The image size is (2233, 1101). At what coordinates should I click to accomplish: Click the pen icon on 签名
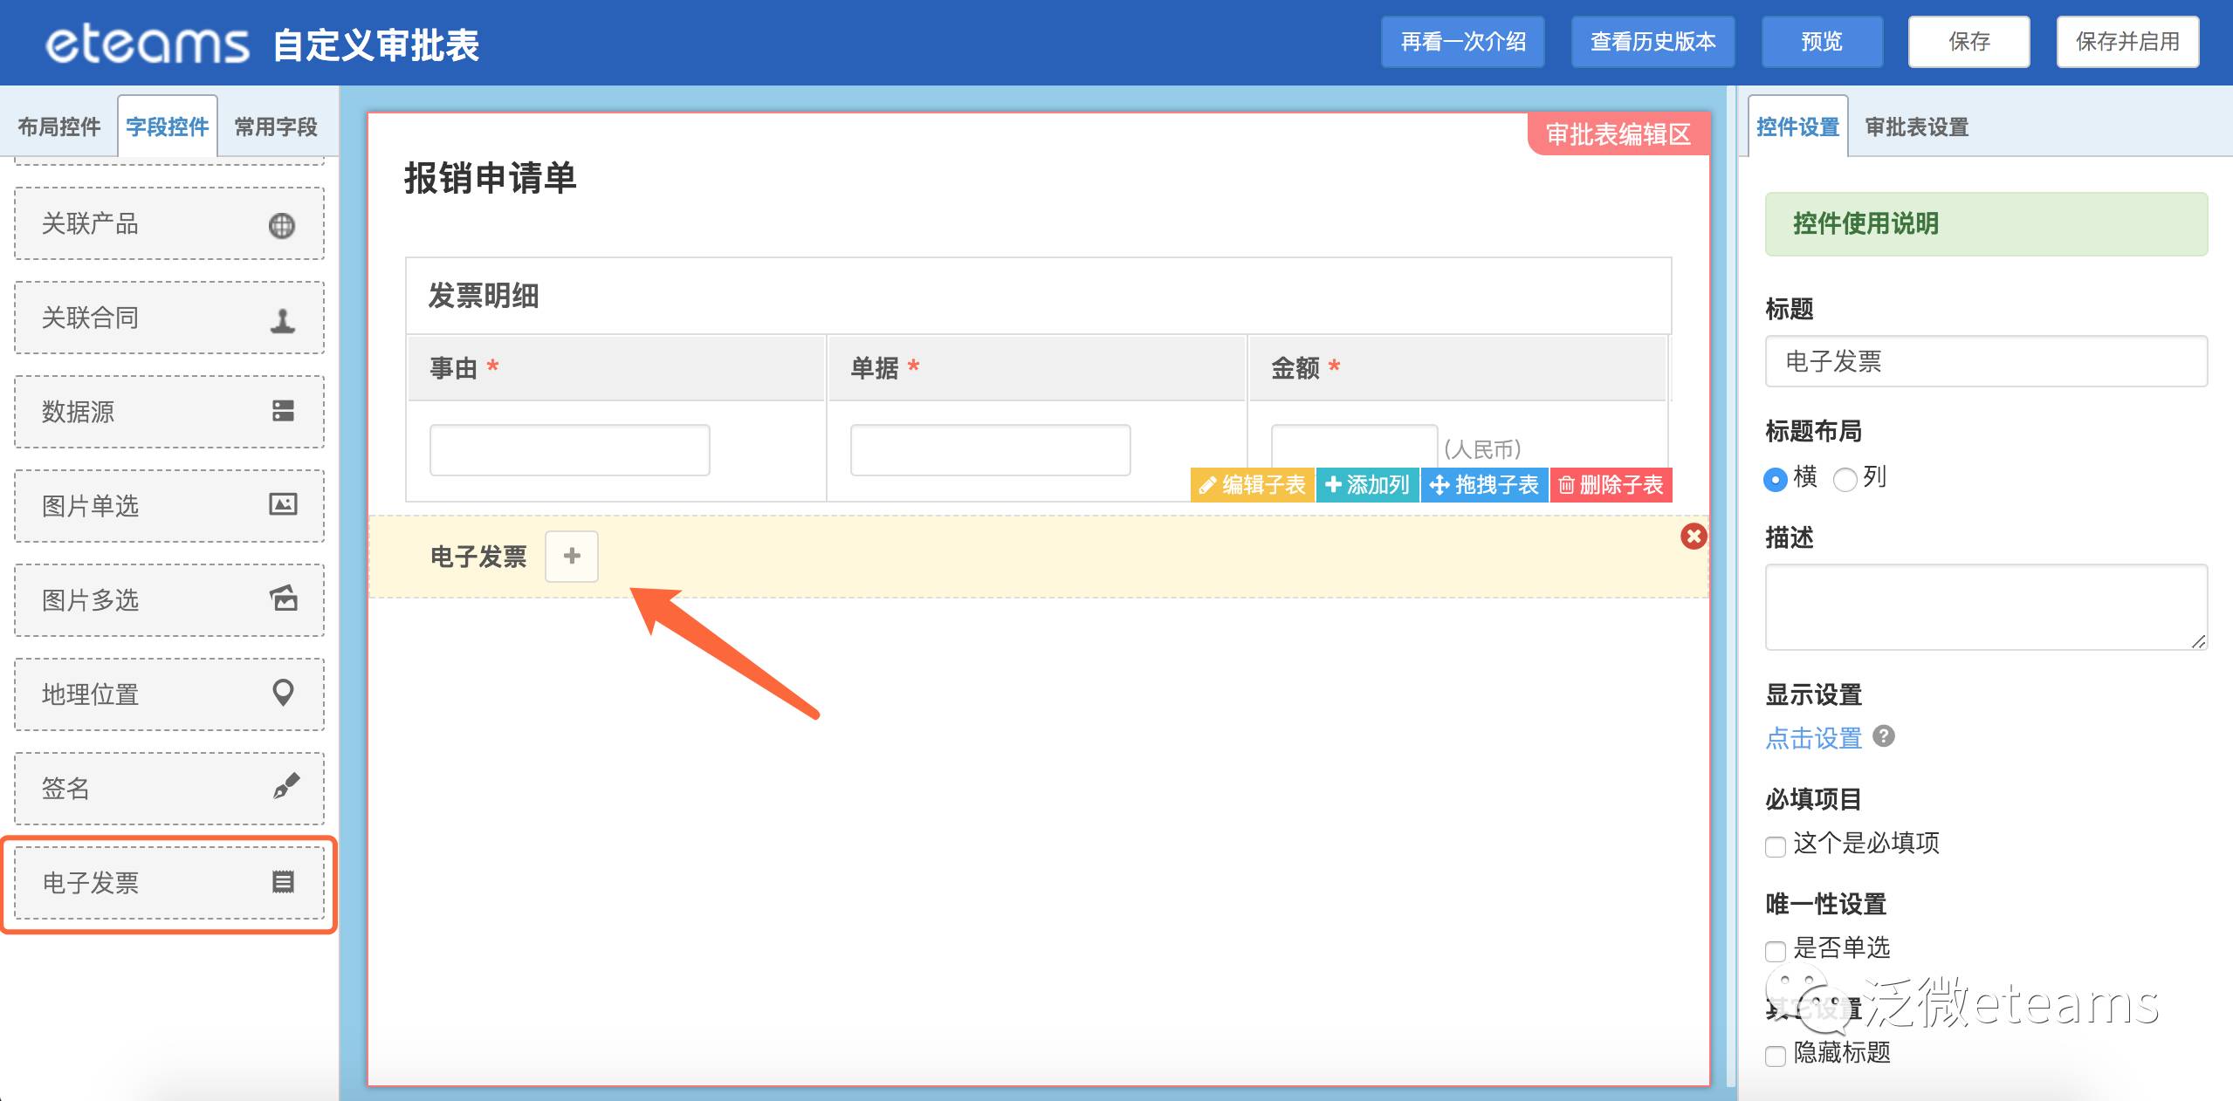coord(285,786)
